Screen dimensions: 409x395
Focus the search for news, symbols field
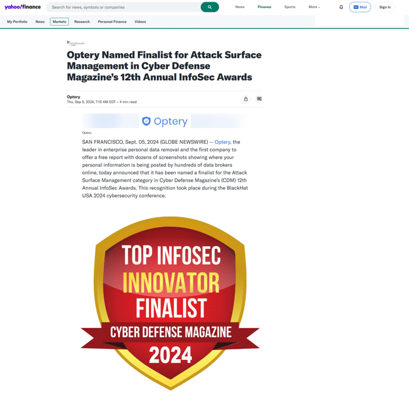123,7
